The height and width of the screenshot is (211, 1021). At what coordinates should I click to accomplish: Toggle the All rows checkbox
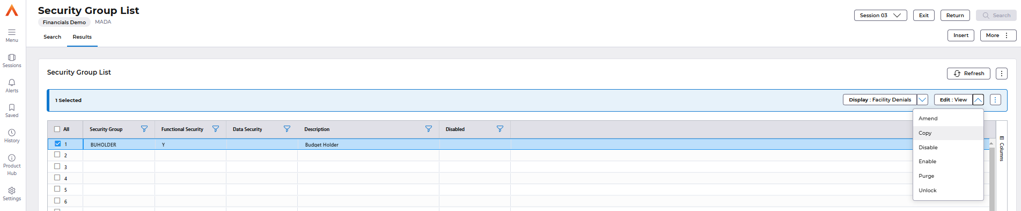(57, 129)
